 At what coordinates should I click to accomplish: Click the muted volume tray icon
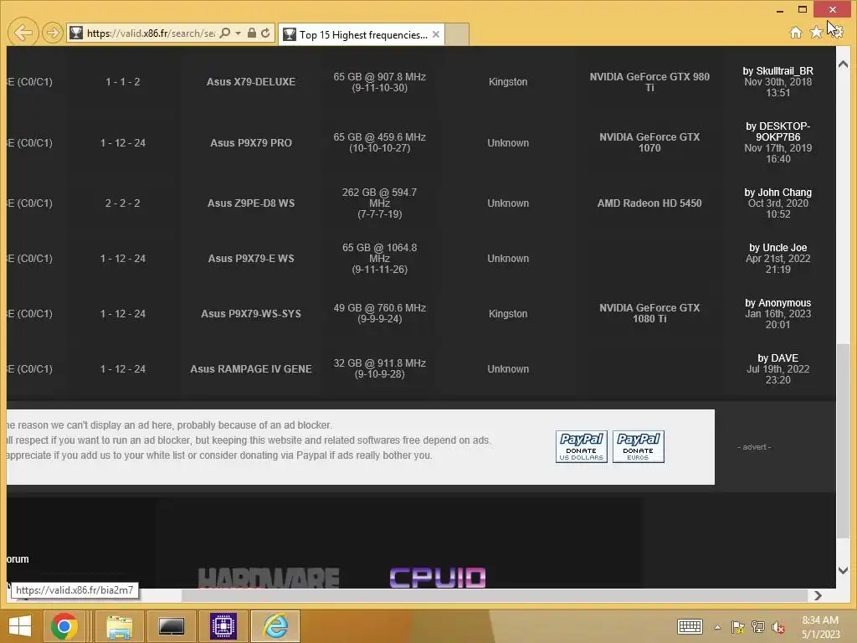778,627
